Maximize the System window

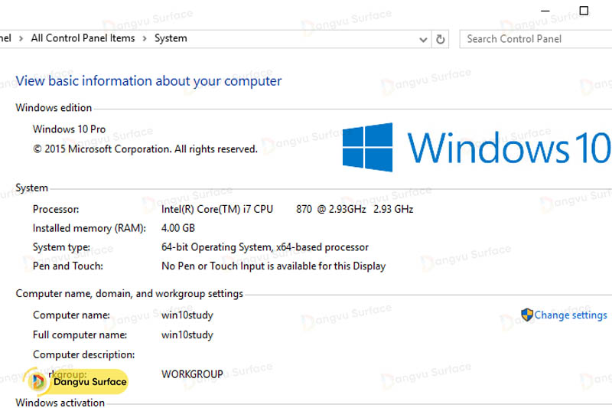point(584,11)
